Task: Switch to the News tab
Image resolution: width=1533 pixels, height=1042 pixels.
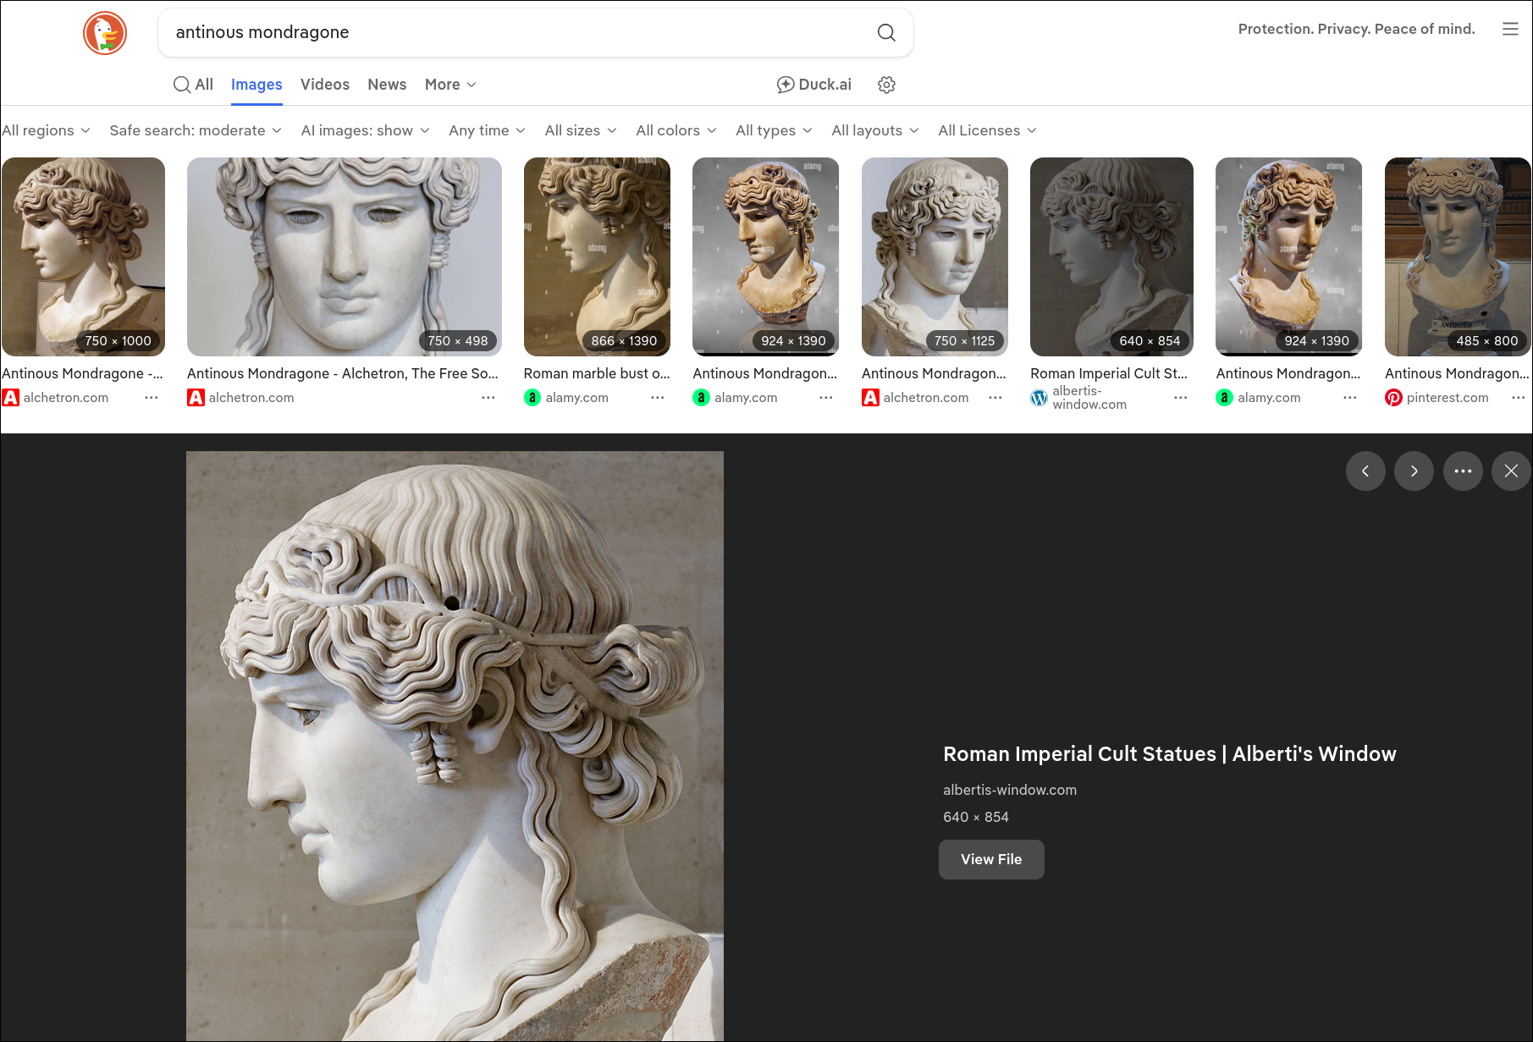Action: point(387,85)
